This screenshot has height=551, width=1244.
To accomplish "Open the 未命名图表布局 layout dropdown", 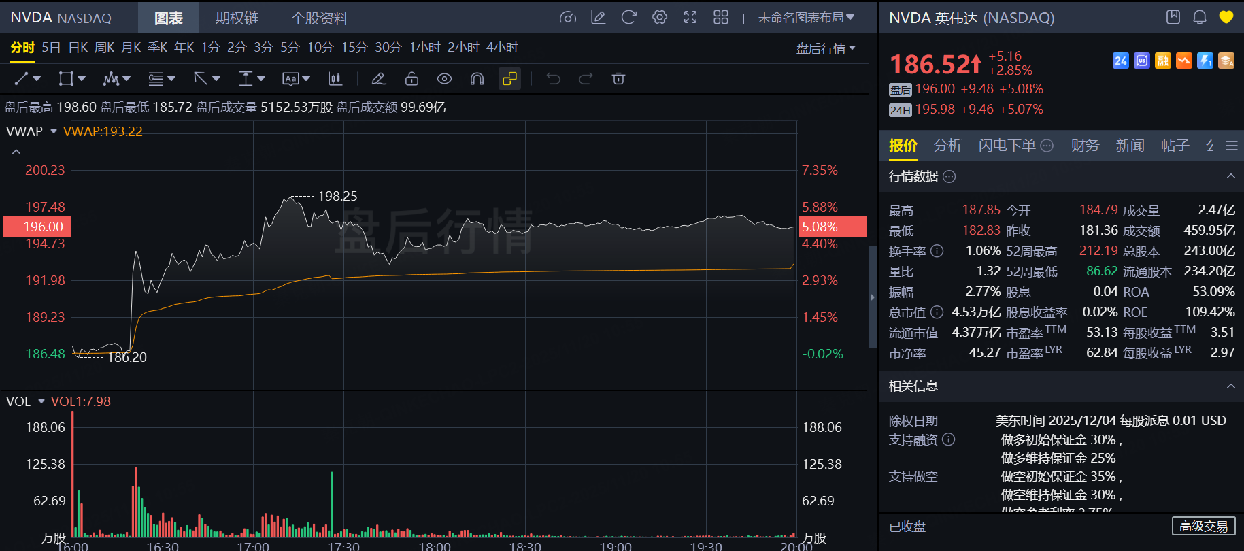I will [x=806, y=18].
